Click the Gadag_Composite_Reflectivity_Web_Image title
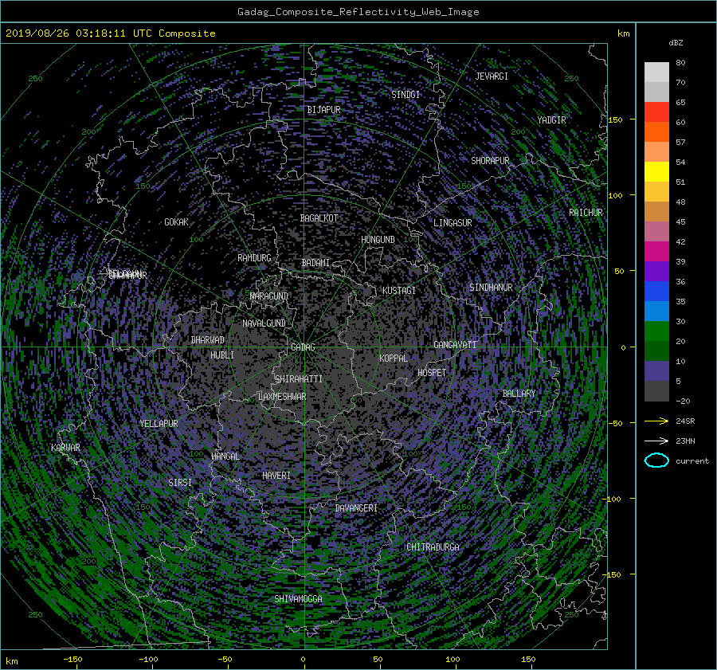The image size is (717, 670). pos(358,12)
